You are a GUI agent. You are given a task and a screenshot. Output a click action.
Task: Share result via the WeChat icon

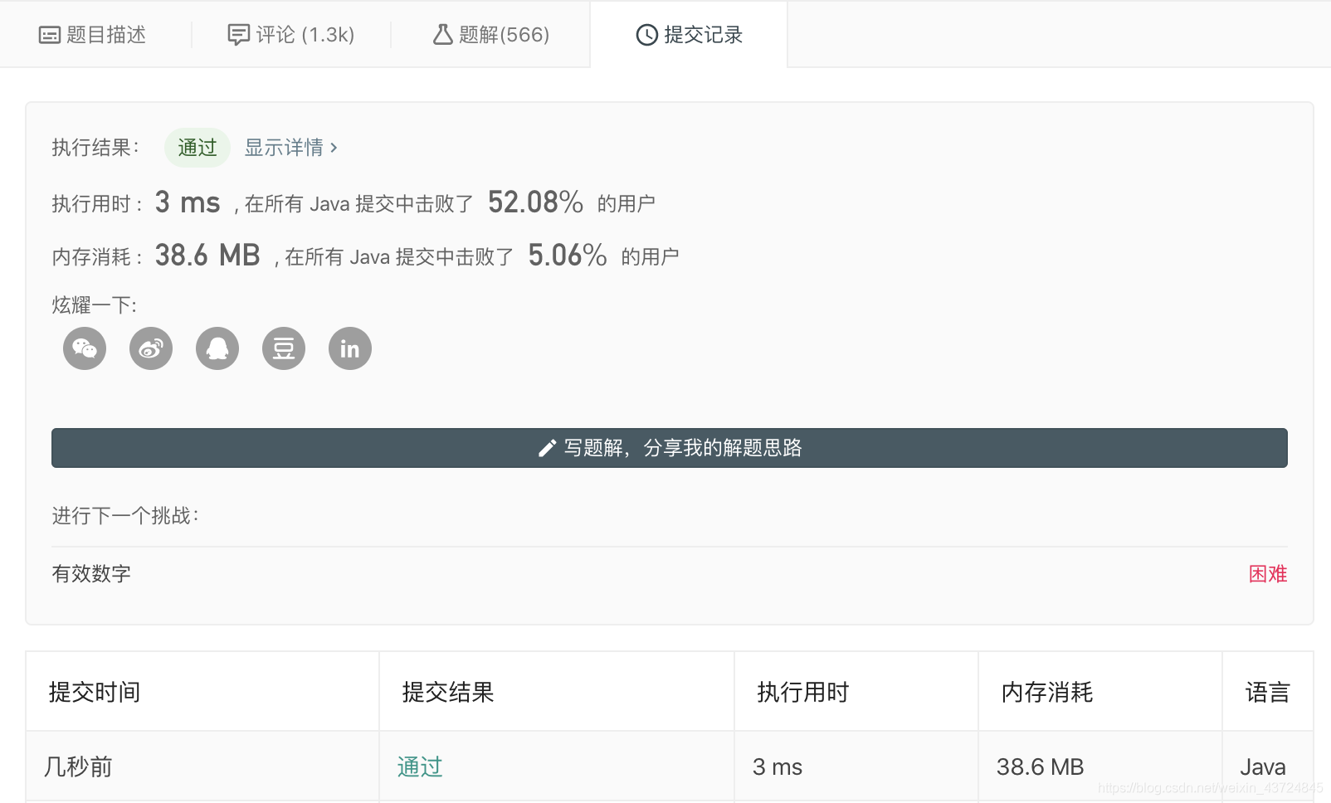click(x=84, y=348)
